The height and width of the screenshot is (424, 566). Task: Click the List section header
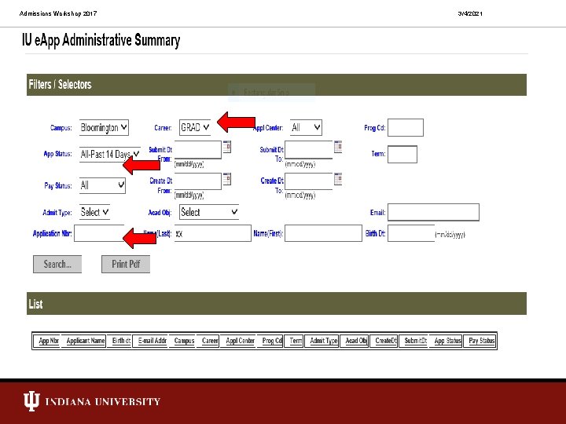277,304
